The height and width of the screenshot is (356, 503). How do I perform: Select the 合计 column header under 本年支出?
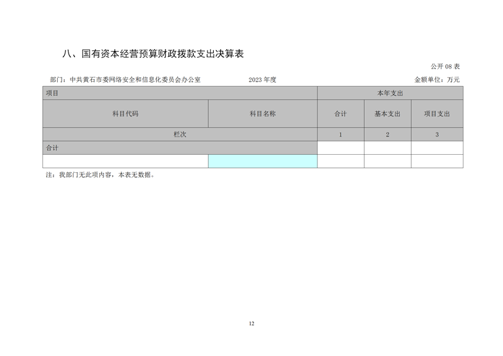[x=341, y=114]
